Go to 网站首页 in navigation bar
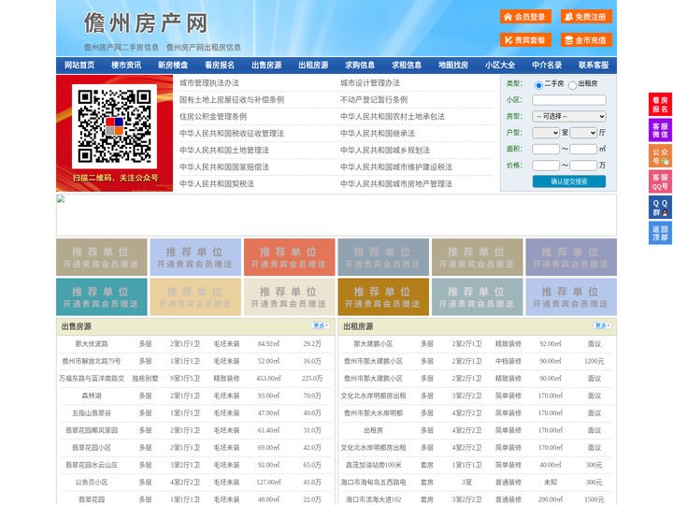Screen dimensions: 673x505 tap(79, 65)
